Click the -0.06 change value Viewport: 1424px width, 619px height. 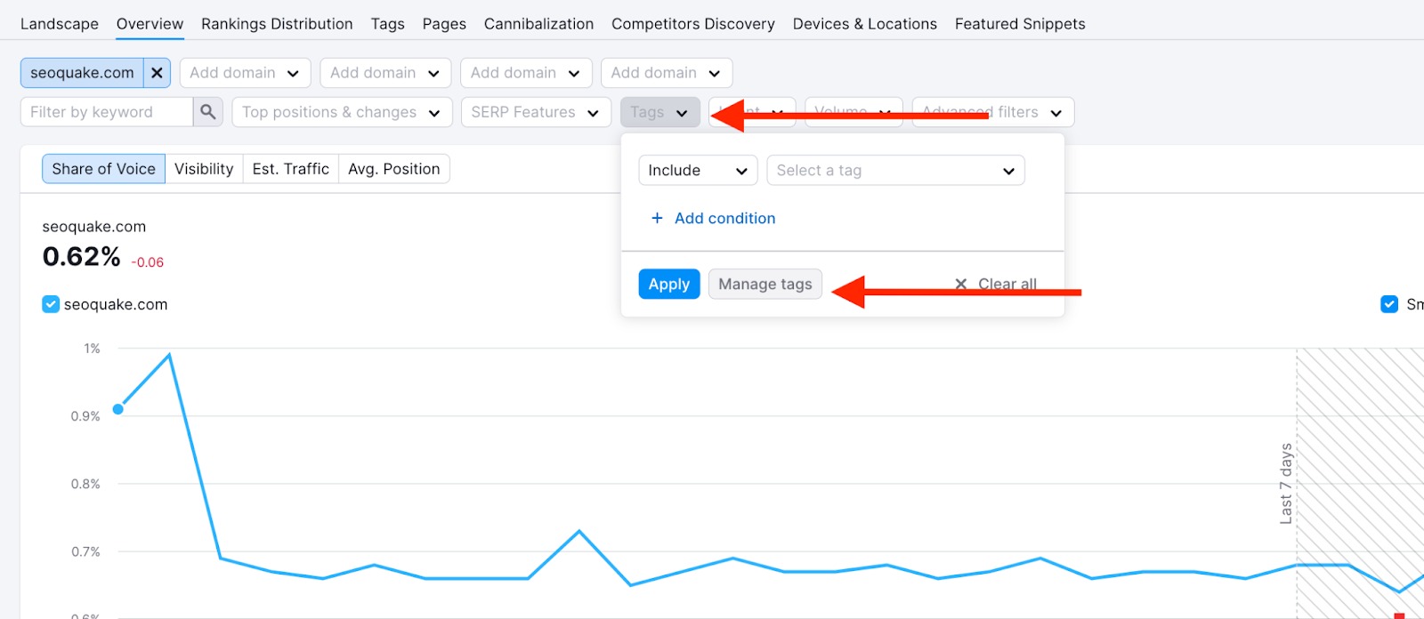[148, 262]
